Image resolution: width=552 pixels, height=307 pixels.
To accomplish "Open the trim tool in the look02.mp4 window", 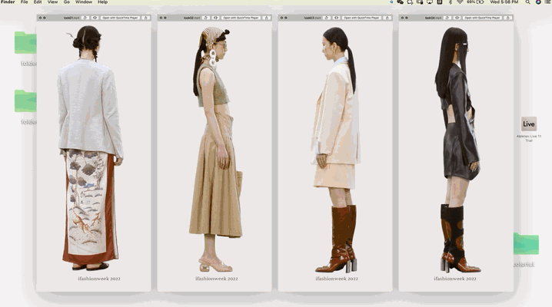I will pyautogui.click(x=216, y=18).
